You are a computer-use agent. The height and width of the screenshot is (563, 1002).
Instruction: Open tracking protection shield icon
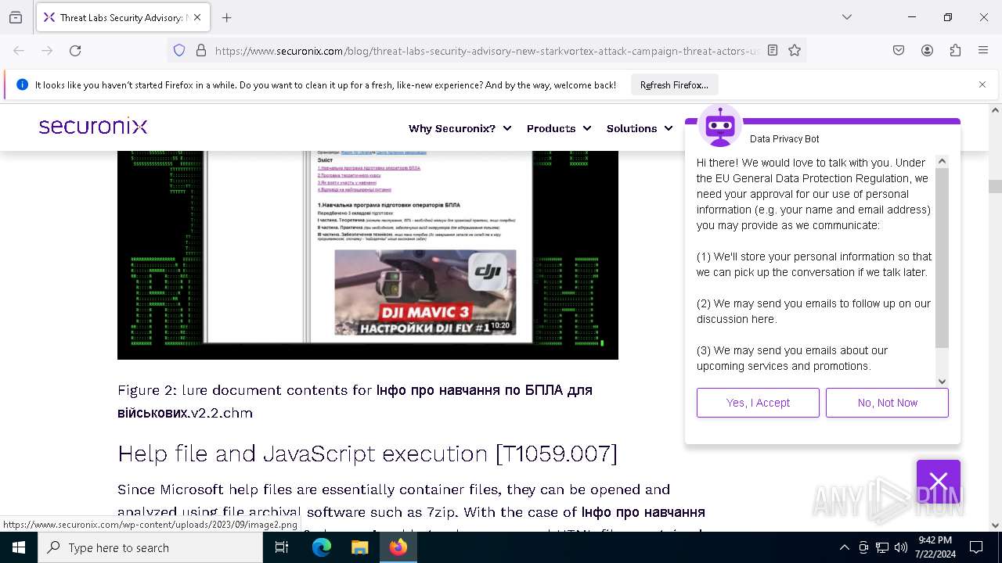(179, 50)
